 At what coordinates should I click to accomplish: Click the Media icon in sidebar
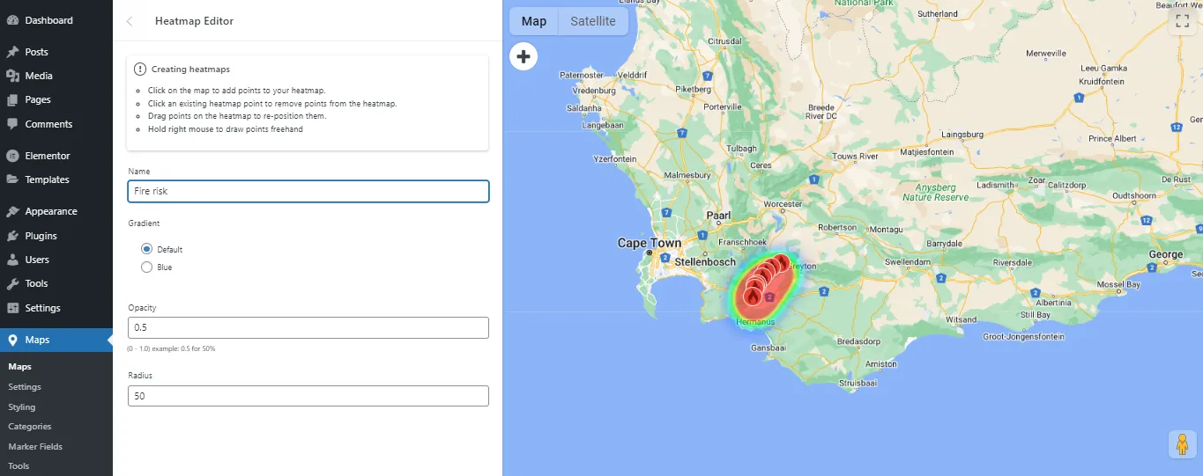12,76
